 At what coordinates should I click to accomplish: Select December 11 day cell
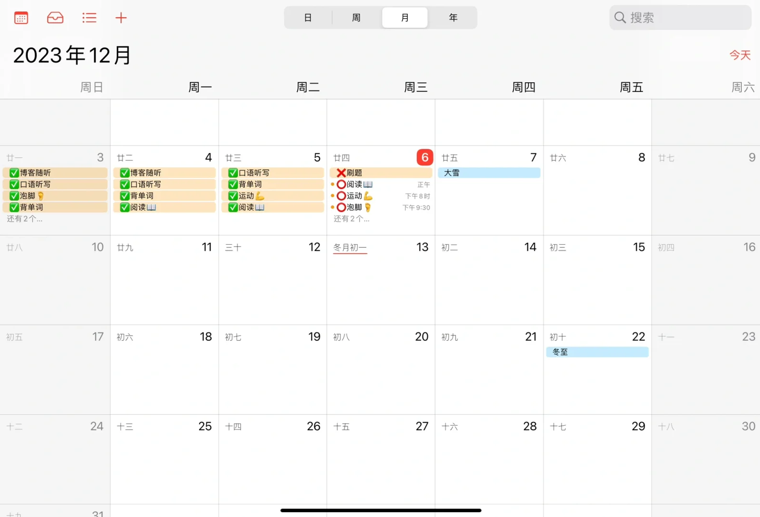coord(165,280)
